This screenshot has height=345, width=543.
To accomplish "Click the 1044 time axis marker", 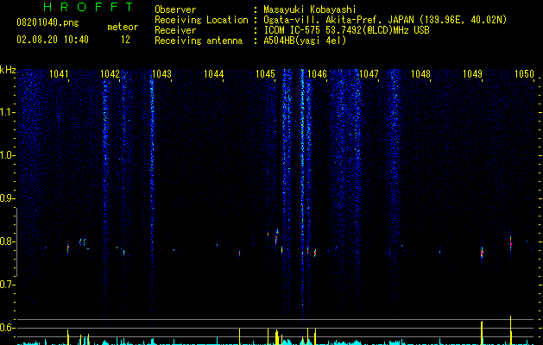I will click(x=214, y=74).
